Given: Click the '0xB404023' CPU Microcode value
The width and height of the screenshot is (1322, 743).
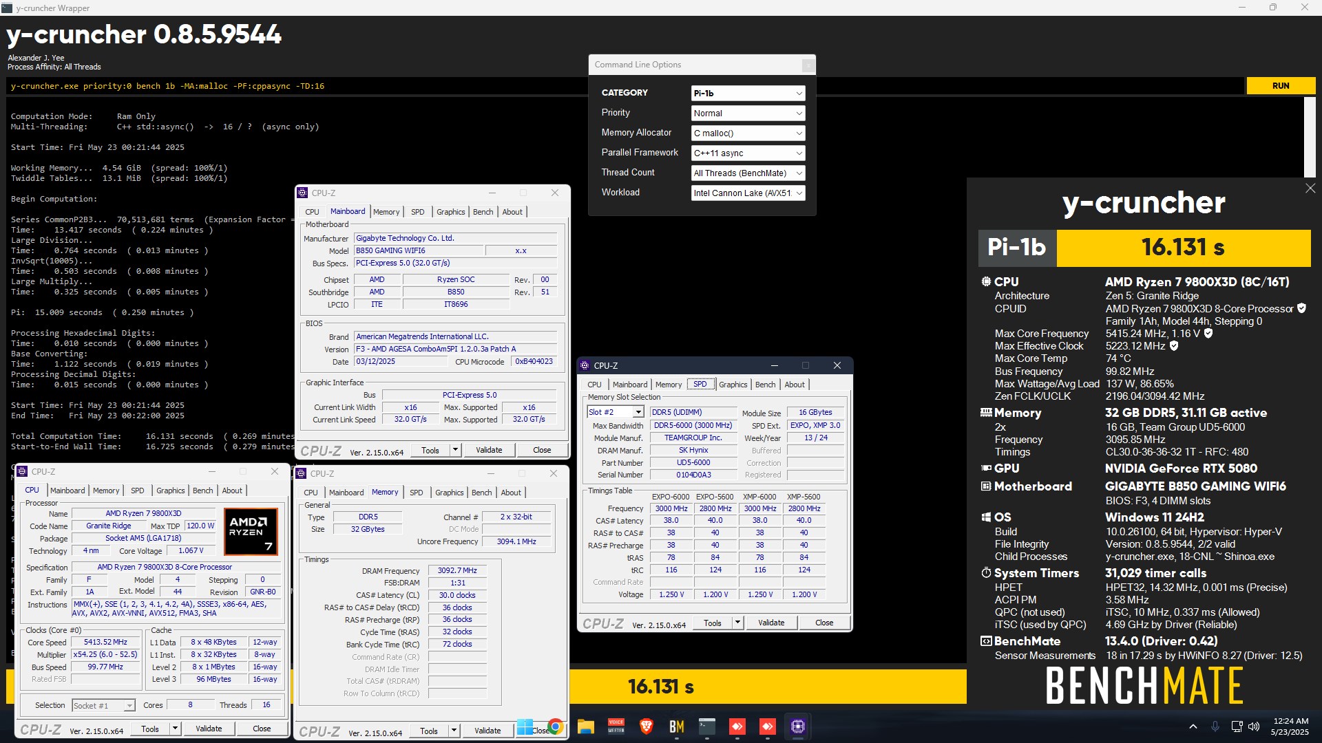Looking at the screenshot, I should pos(534,361).
